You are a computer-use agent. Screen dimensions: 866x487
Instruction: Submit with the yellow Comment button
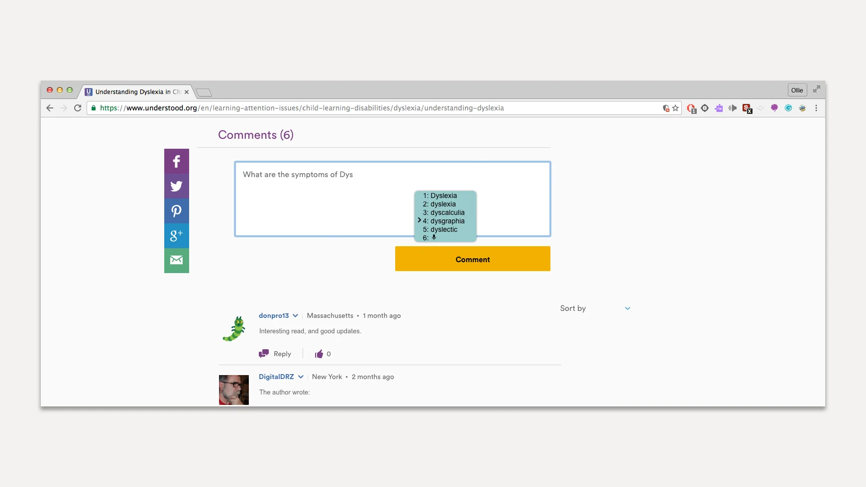tap(473, 259)
